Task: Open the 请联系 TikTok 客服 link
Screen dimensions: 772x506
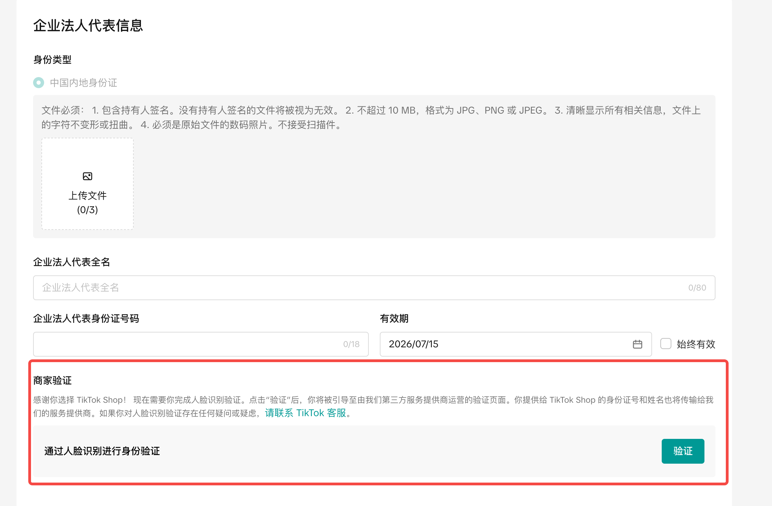Action: (x=305, y=413)
